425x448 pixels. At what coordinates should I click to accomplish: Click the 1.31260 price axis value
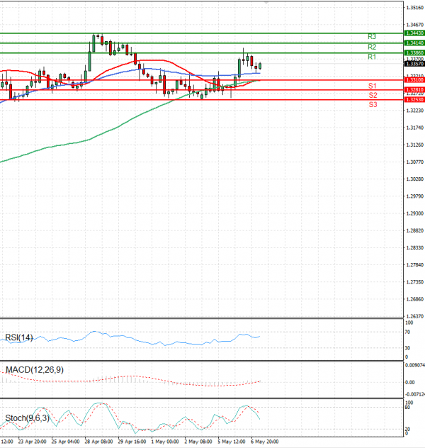pyautogui.click(x=415, y=145)
